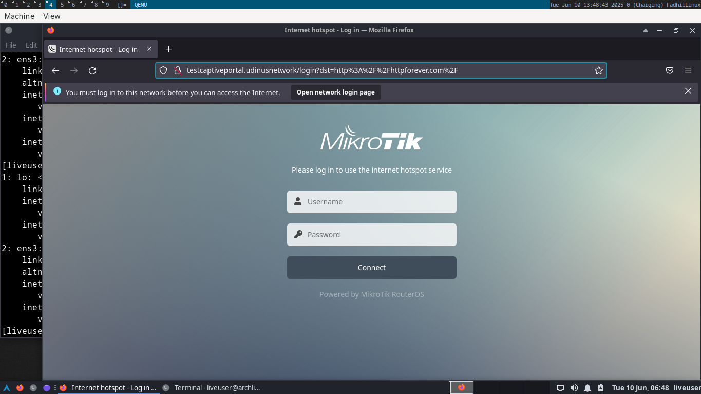701x394 pixels.
Task: Dismiss the network login notification bar
Action: click(688, 91)
